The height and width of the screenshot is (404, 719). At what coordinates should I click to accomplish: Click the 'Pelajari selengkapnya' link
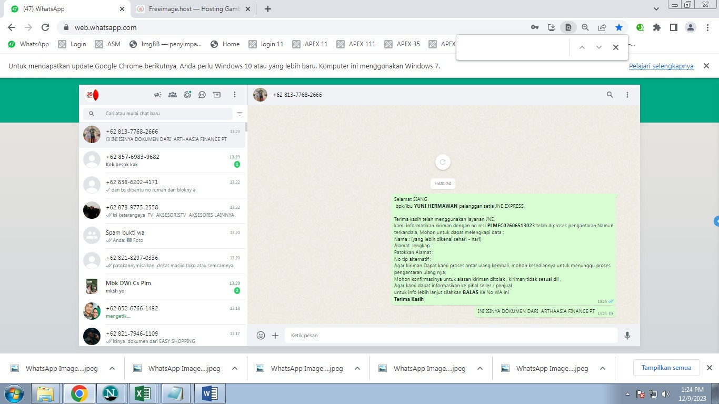[661, 66]
